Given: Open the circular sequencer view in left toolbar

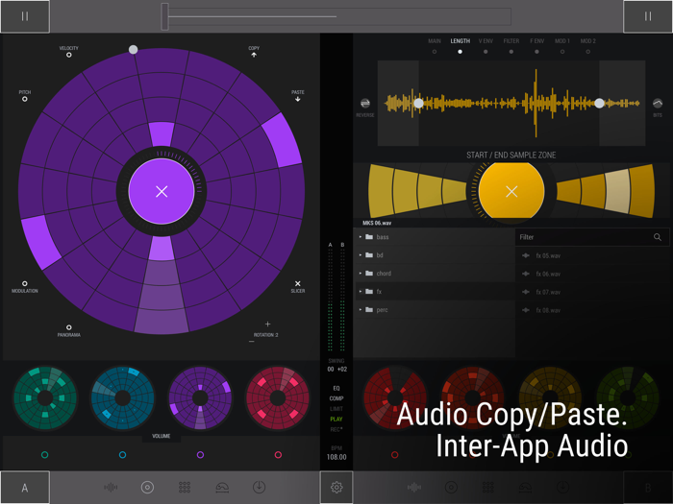Looking at the screenshot, I should tap(147, 488).
